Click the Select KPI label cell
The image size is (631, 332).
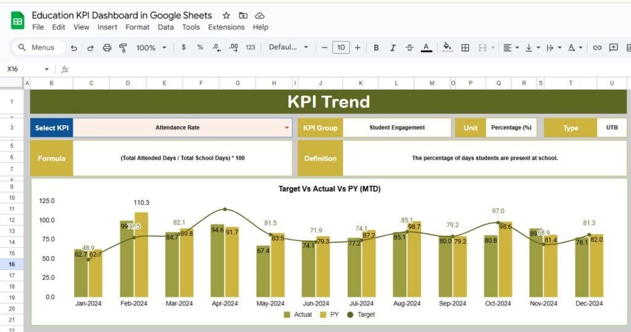click(x=52, y=128)
